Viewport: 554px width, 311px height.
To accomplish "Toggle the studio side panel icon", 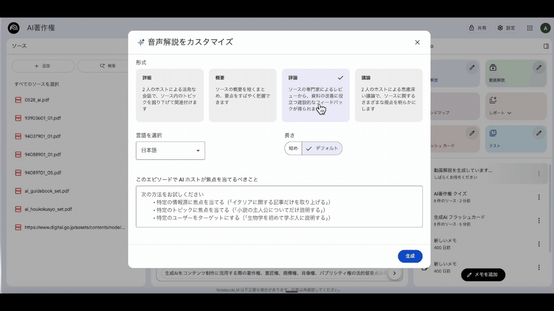I will 546,46.
